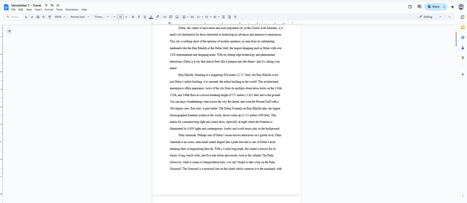467x203 pixels.
Task: Click the Undo arrow in toolbar
Action: 26,17
